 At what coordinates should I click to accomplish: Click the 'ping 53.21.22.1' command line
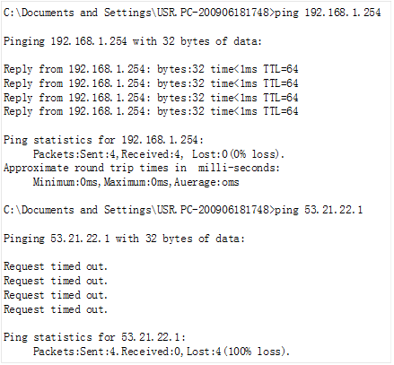click(183, 210)
